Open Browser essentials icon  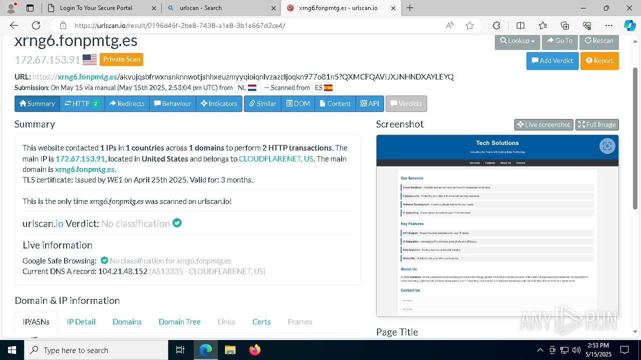click(587, 25)
